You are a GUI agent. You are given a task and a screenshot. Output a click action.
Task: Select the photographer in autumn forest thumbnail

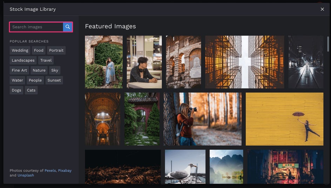click(202, 119)
